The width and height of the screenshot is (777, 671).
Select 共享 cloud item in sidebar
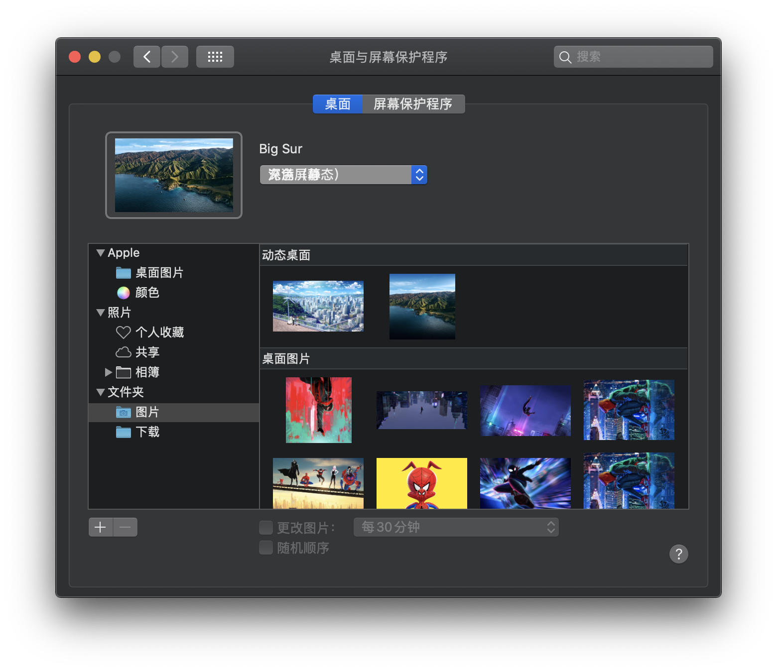coord(147,352)
